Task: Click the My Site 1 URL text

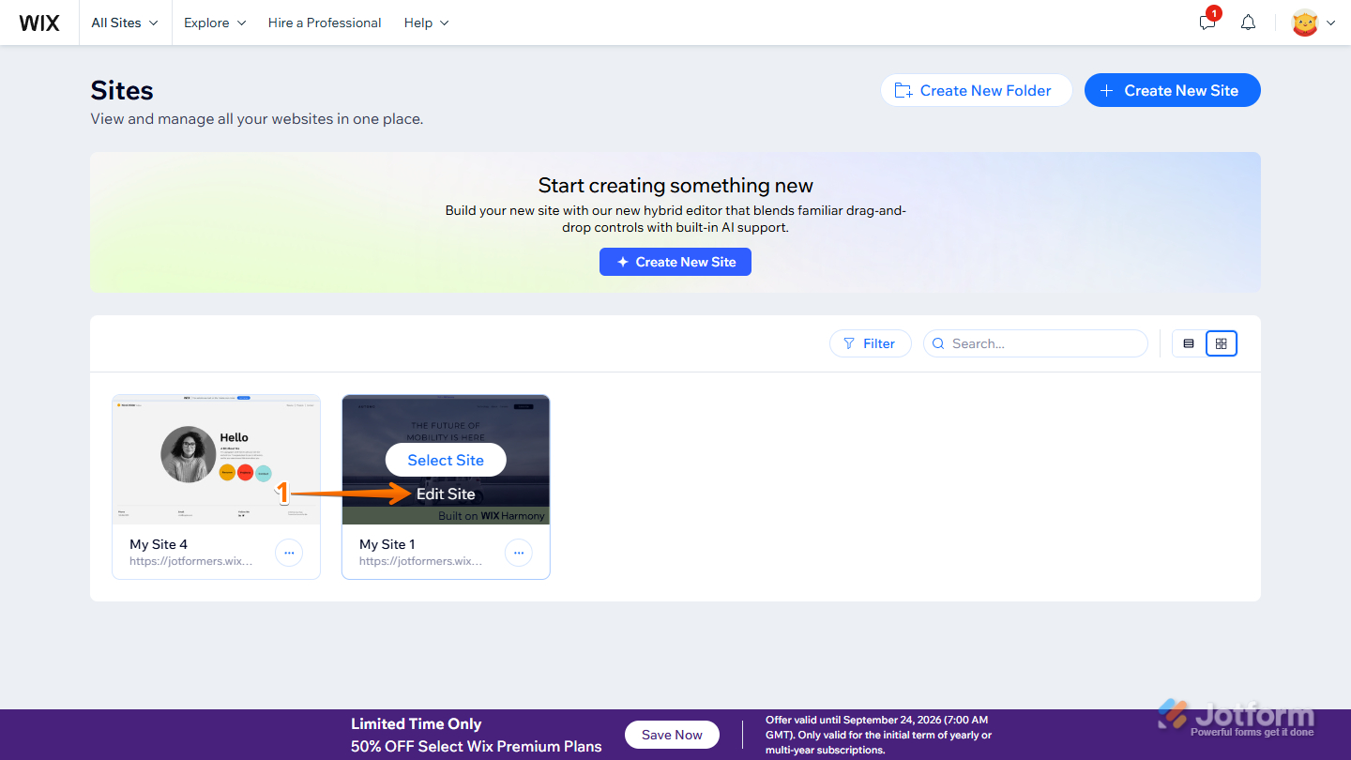Action: (x=421, y=561)
